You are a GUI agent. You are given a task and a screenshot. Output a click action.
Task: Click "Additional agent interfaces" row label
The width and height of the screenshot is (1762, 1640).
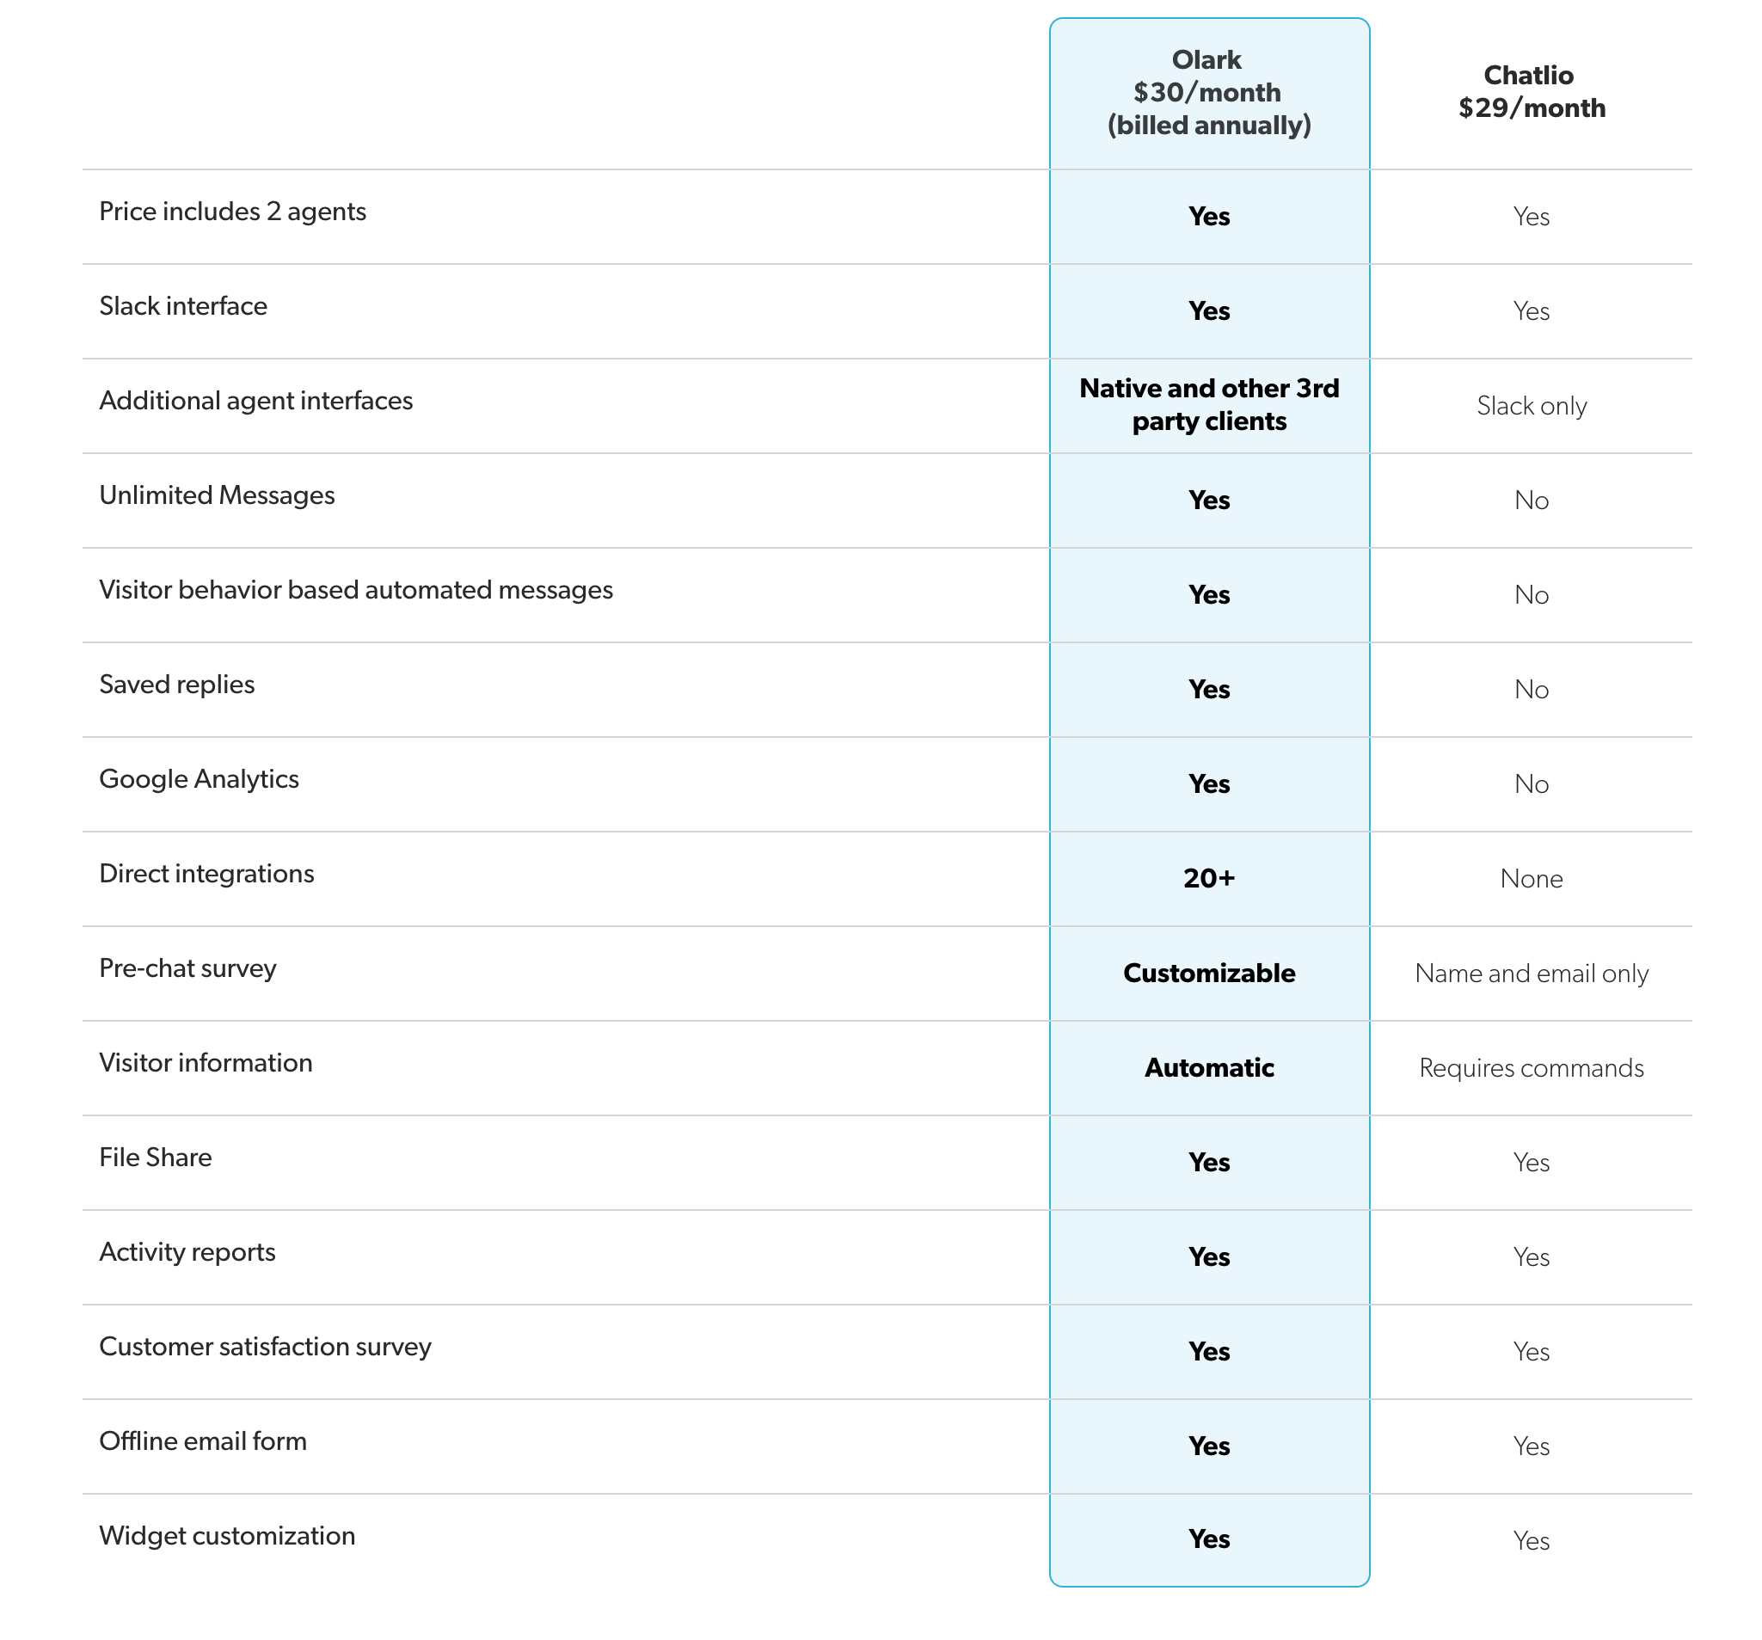coord(256,401)
